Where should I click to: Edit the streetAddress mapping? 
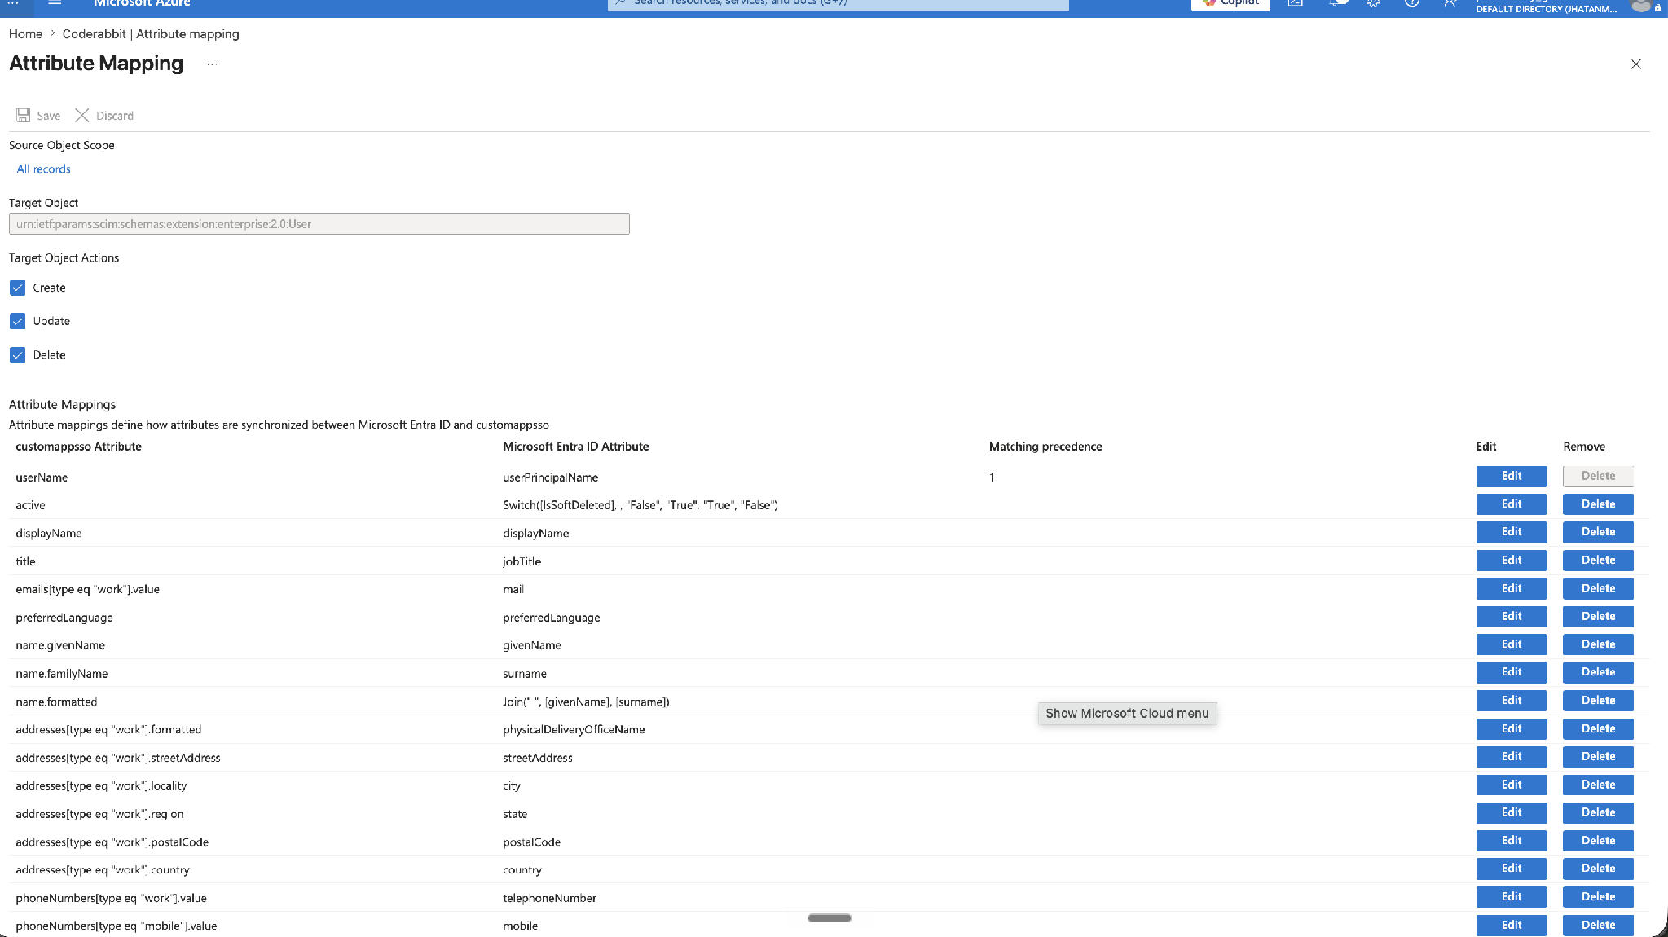coord(1512,757)
